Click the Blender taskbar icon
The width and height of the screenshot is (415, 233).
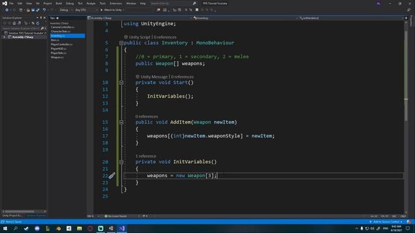coord(58,228)
